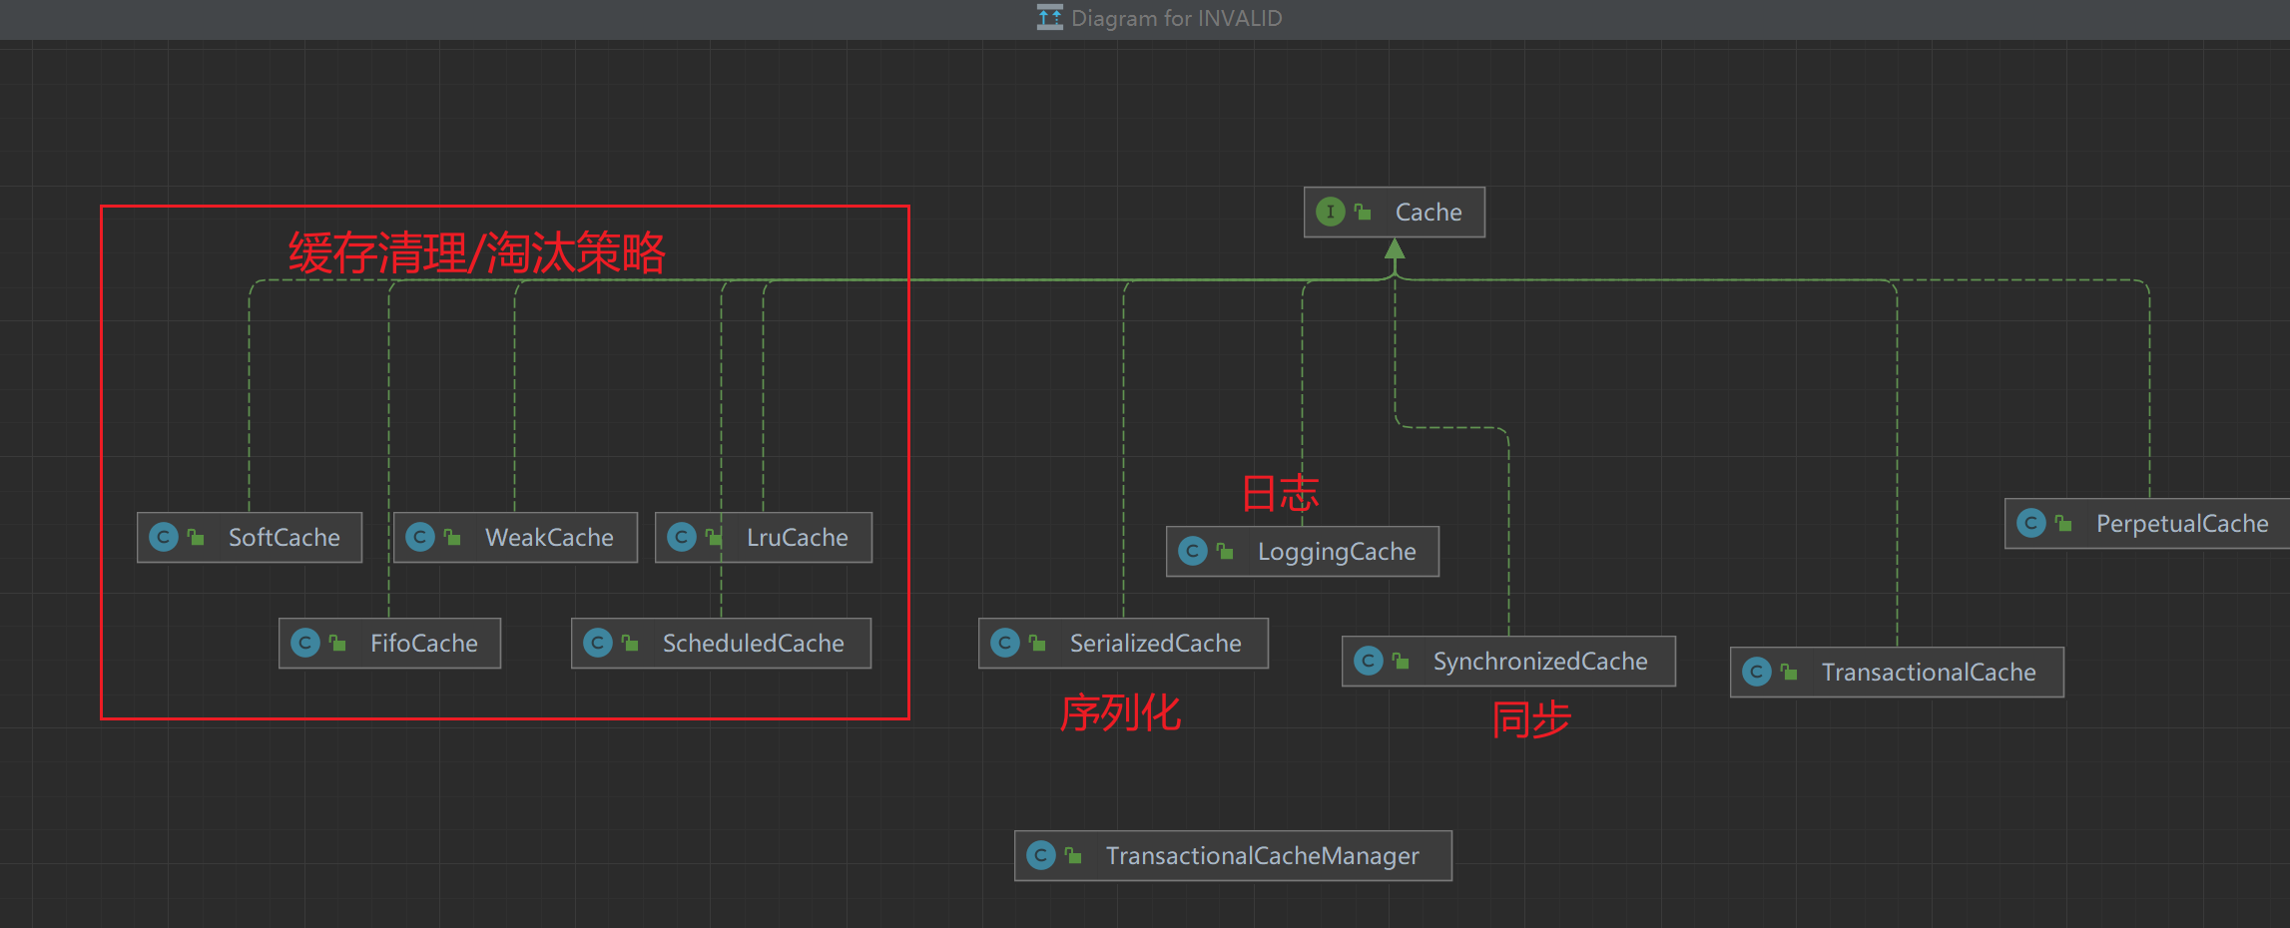The width and height of the screenshot is (2290, 928).
Task: Click the class icon of SoftCache
Action: click(164, 537)
